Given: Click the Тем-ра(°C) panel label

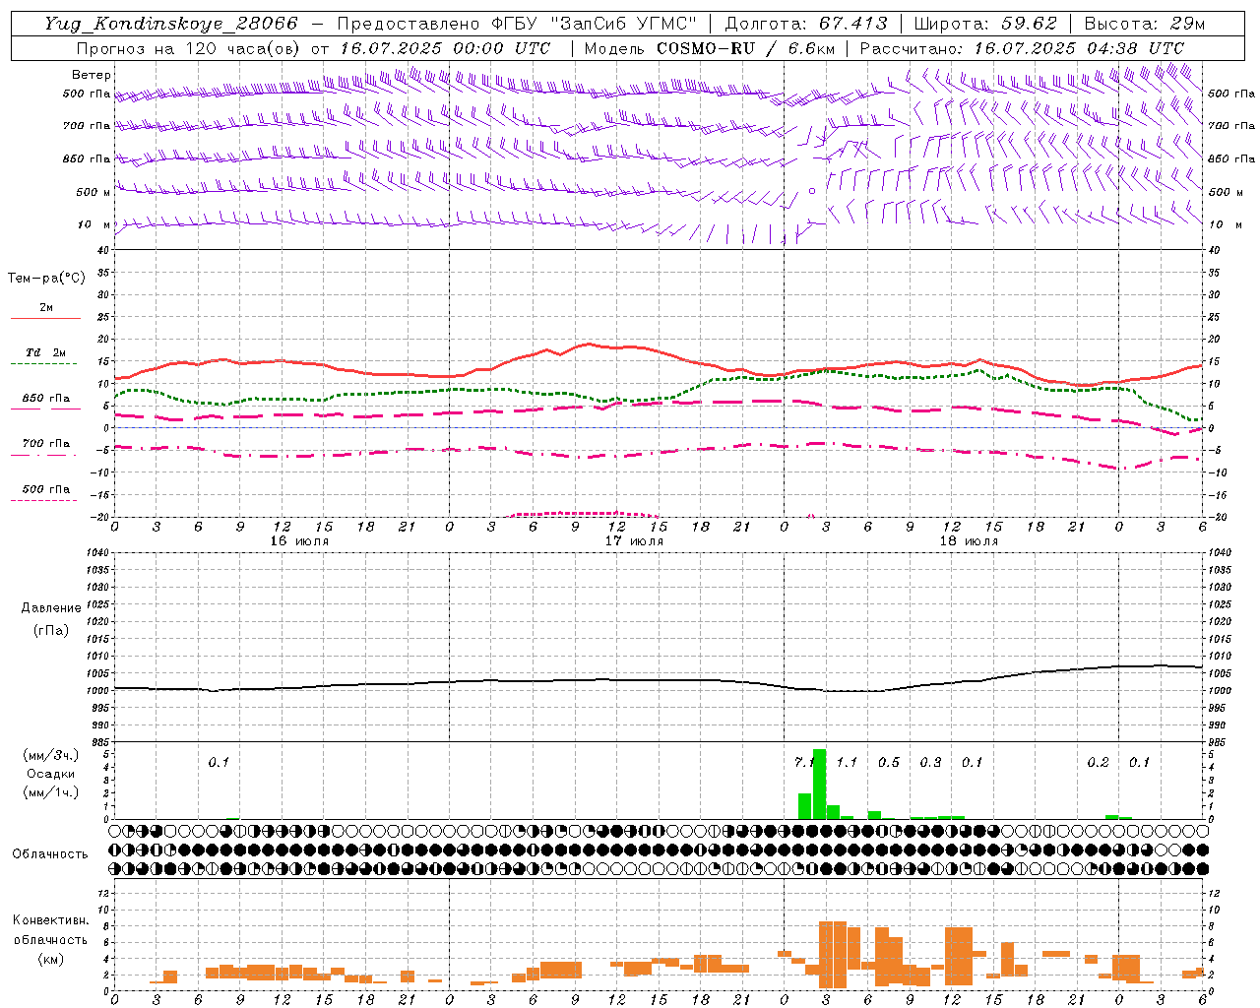Looking at the screenshot, I should 46,279.
